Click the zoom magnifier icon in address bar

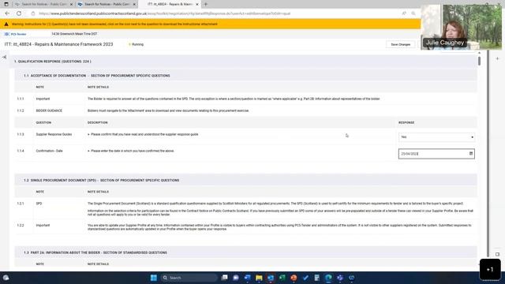coord(413,13)
